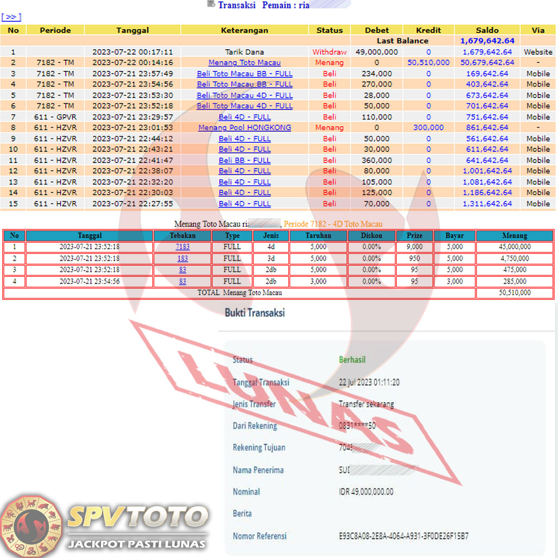The image size is (558, 558).
Task: Click the 7183 tebakan link
Action: click(x=182, y=247)
